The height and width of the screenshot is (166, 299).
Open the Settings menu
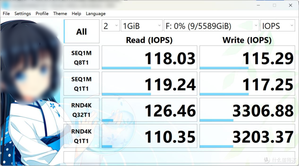[x=22, y=14]
